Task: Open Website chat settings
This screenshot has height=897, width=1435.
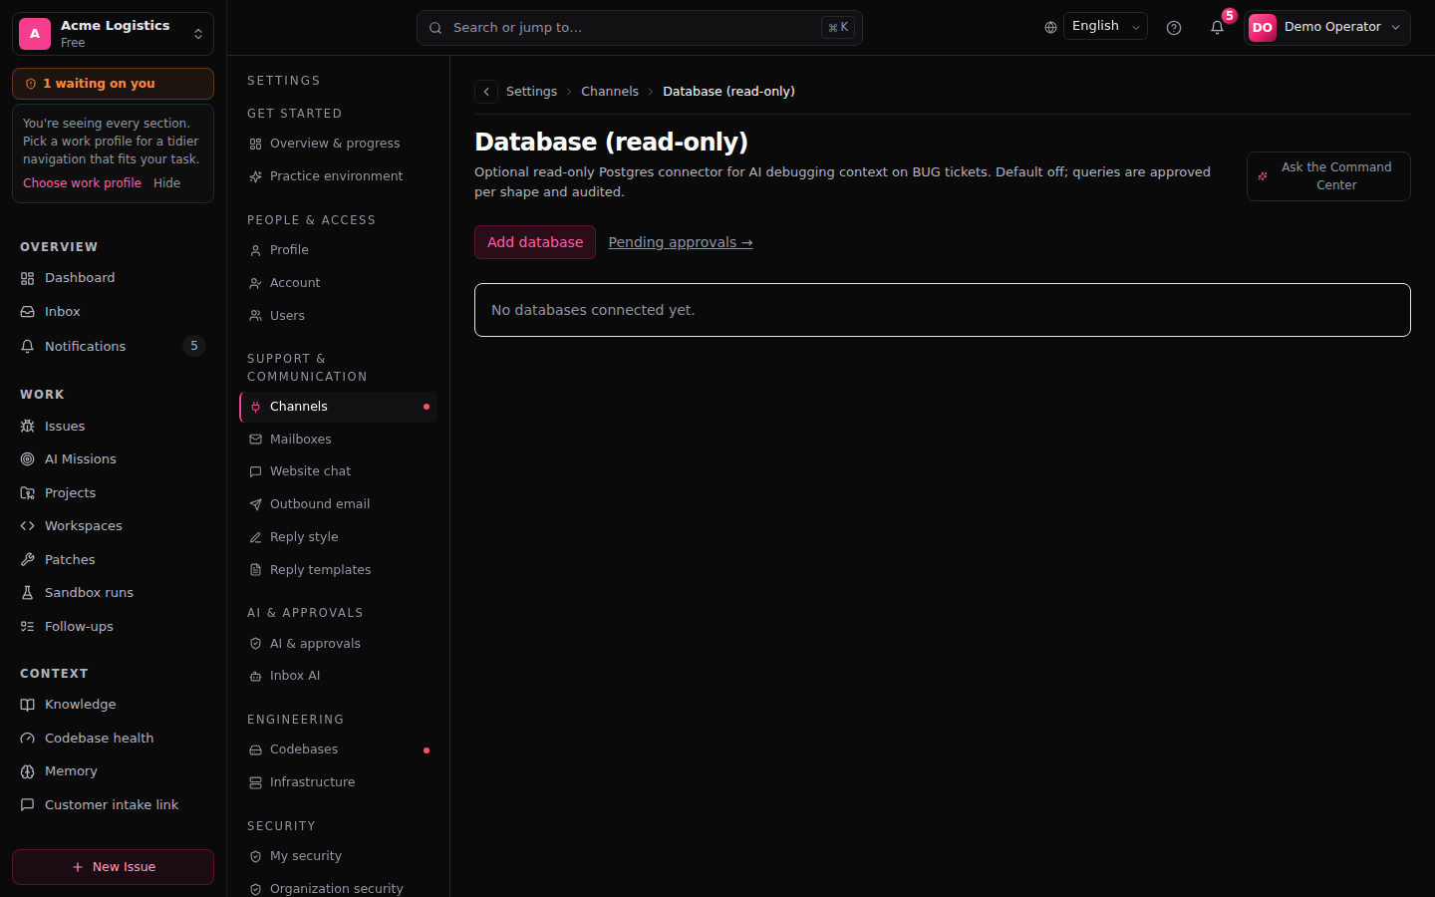Action: click(338, 471)
